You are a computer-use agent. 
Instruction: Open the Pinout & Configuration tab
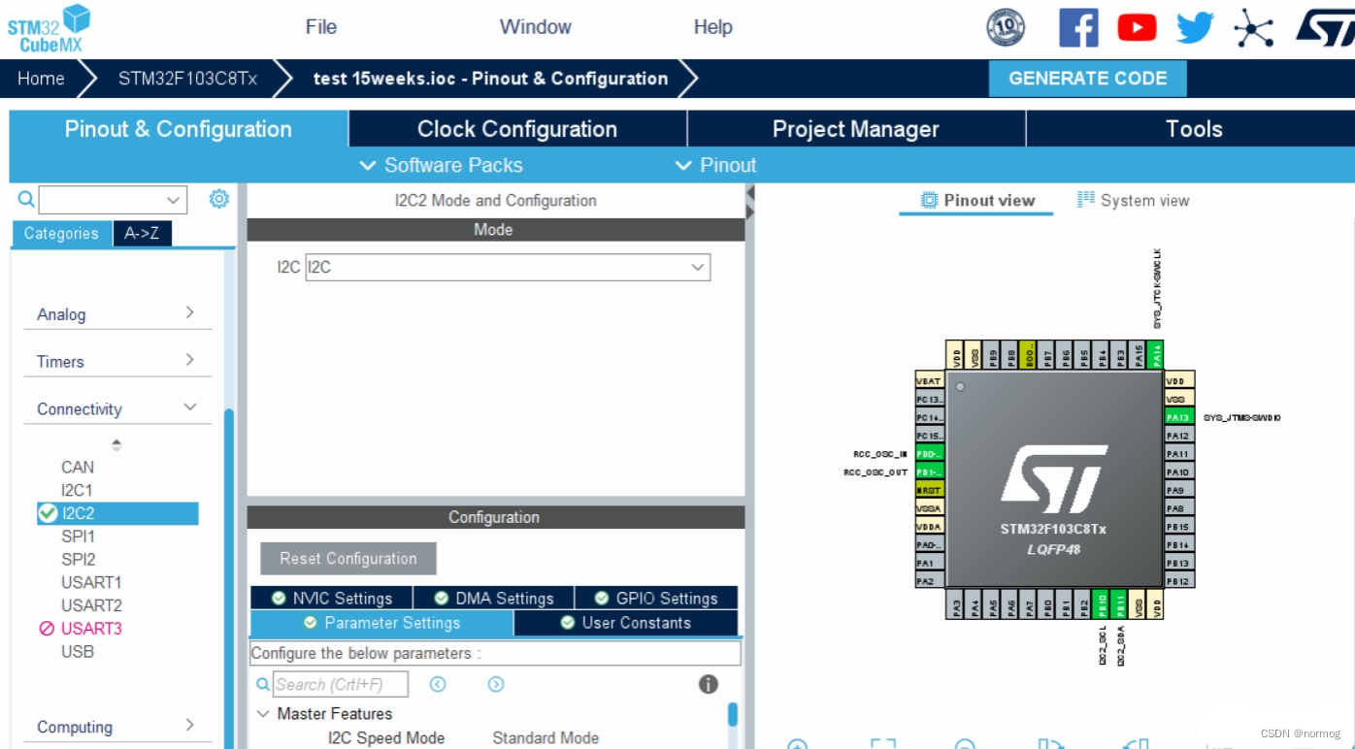click(x=179, y=129)
